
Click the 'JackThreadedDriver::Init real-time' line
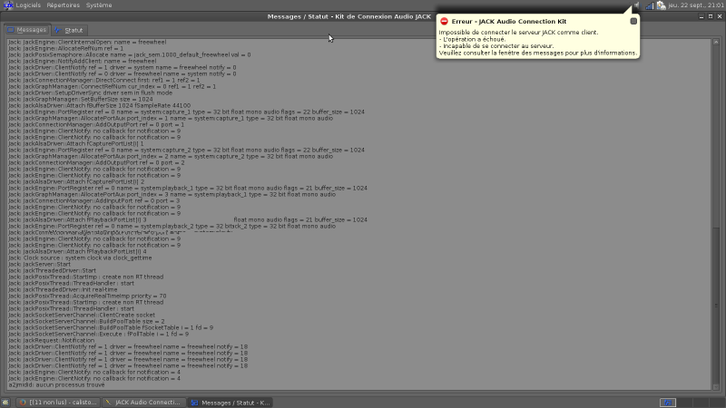point(63,289)
